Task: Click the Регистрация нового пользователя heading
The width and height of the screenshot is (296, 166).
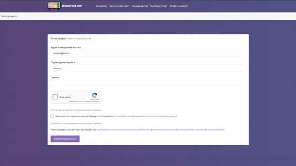Action: click(x=71, y=38)
